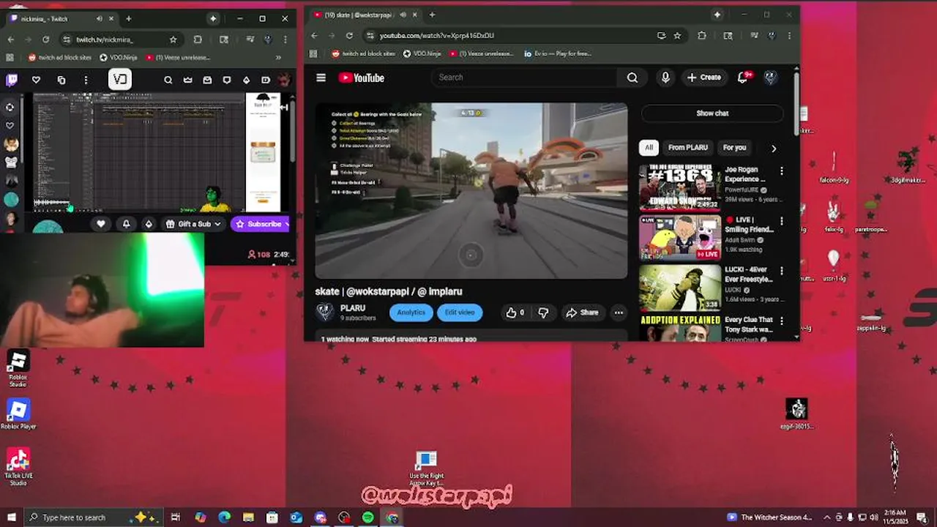Open a new tab in Twitch window
The height and width of the screenshot is (527, 937).
pos(128,18)
